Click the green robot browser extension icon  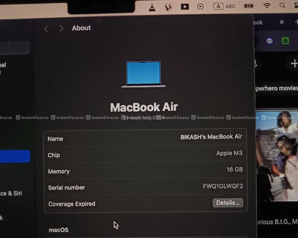(x=285, y=41)
